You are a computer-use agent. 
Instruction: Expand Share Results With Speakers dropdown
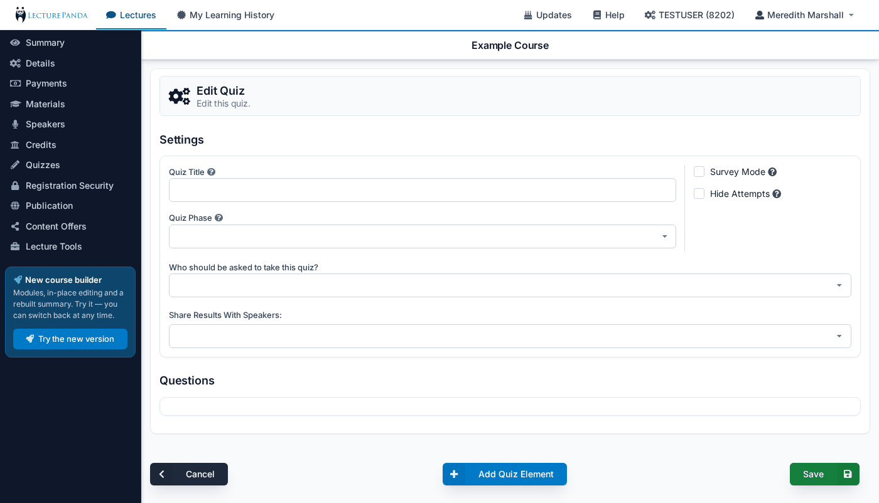[x=510, y=336]
